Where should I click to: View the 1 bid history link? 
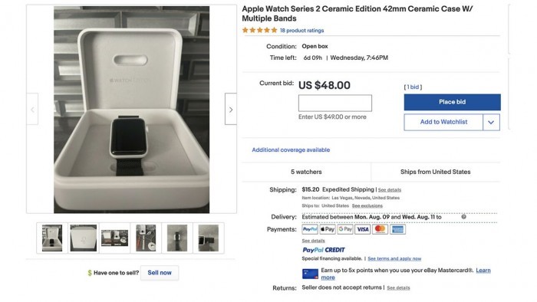pos(413,87)
